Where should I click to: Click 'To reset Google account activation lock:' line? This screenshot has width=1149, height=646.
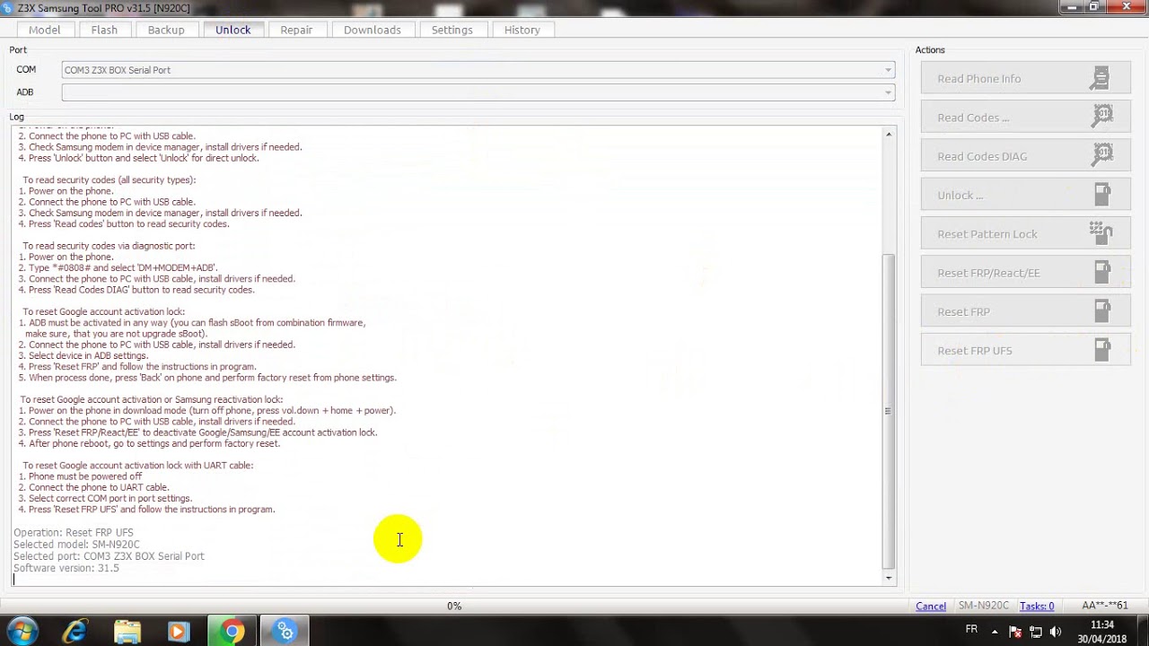click(104, 311)
